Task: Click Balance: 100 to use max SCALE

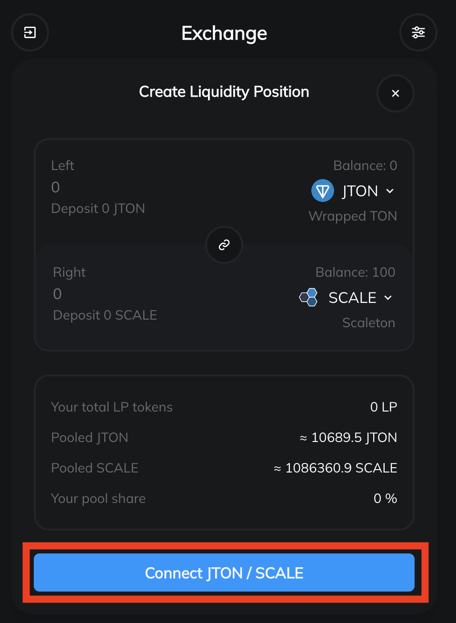Action: tap(355, 272)
